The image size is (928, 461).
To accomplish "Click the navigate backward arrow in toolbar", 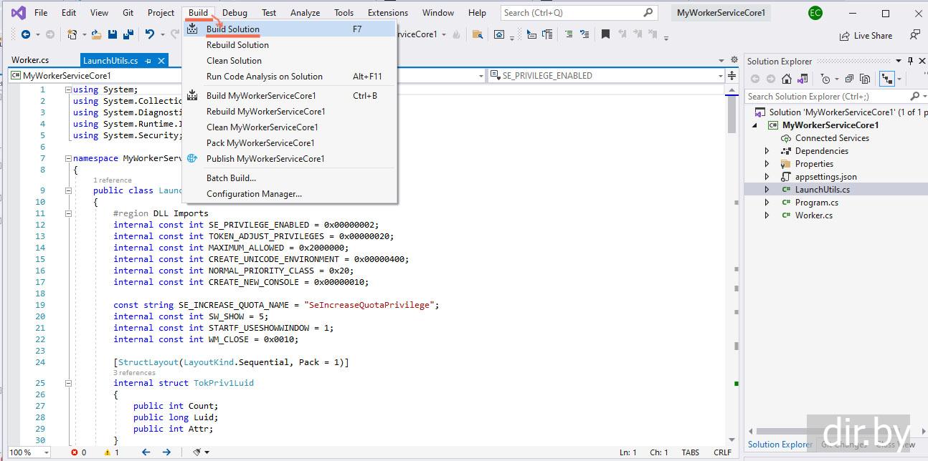I will coord(26,34).
